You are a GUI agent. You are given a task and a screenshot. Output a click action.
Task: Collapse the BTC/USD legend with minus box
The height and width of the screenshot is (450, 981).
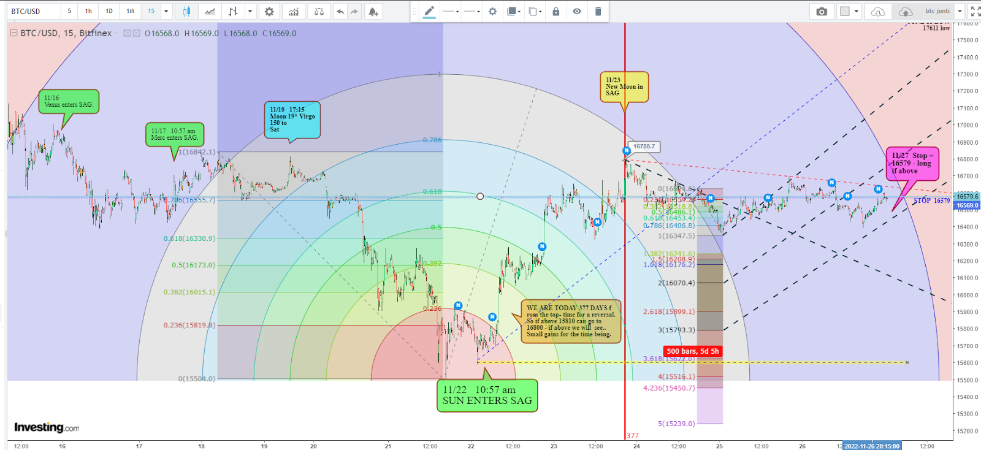[13, 33]
